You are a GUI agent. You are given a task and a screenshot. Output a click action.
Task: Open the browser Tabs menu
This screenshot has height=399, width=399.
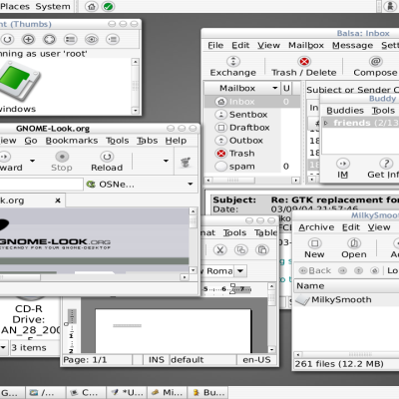click(147, 141)
